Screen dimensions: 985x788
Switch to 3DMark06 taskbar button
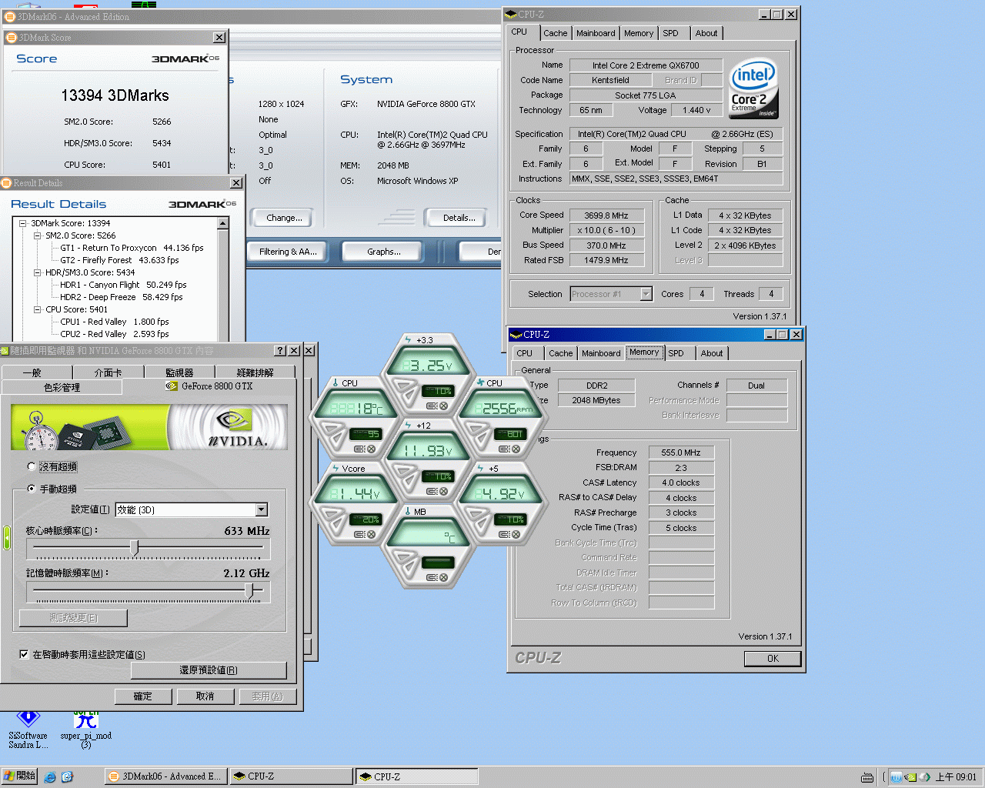[165, 776]
